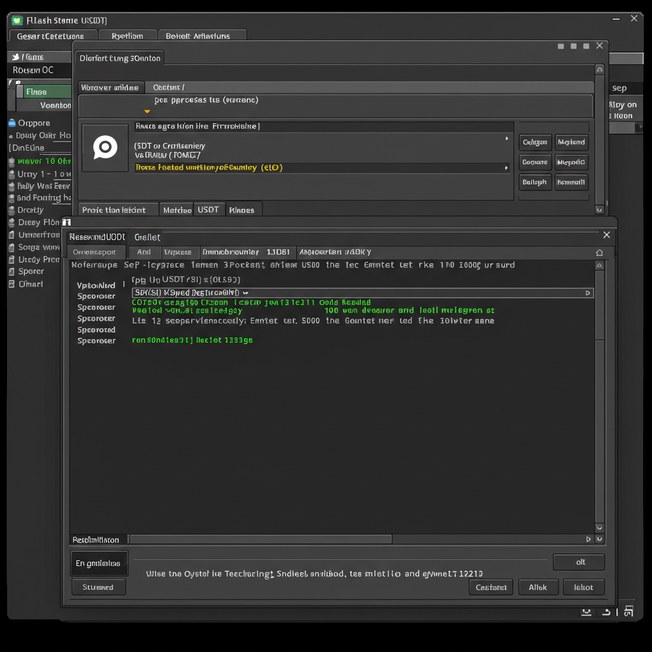This screenshot has width=652, height=652.
Task: Click the database icon next to Drcatty
Action: pyautogui.click(x=11, y=210)
